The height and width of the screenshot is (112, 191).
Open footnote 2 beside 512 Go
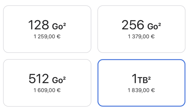(x=64, y=78)
